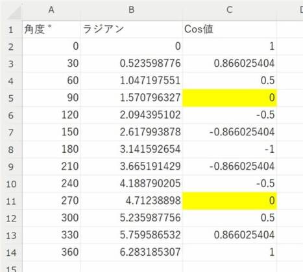Select angle cell with value 30

point(51,63)
